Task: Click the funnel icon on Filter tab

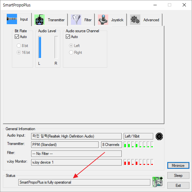Action: pyautogui.click(x=76, y=20)
